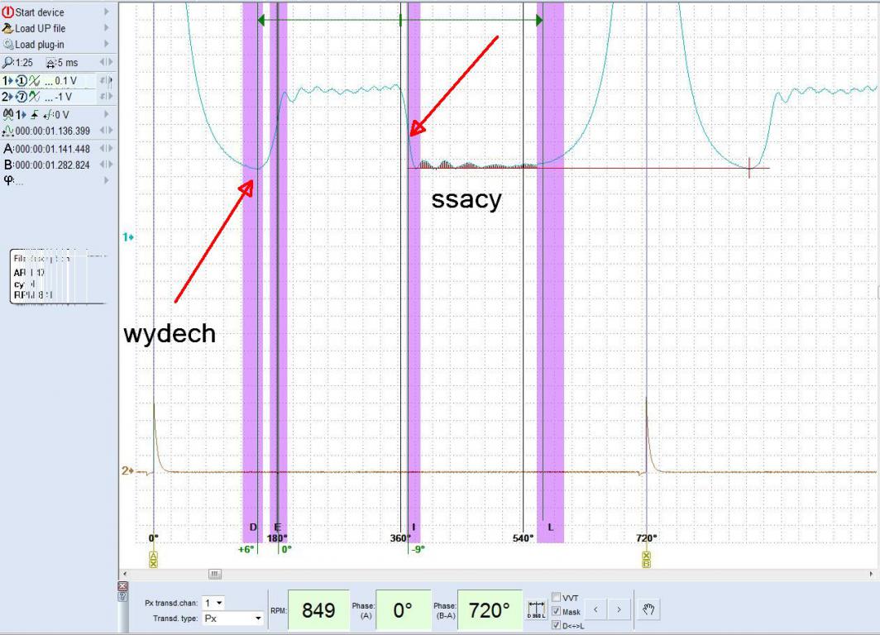Click the 360° axis label
The width and height of the screenshot is (880, 635).
(400, 538)
